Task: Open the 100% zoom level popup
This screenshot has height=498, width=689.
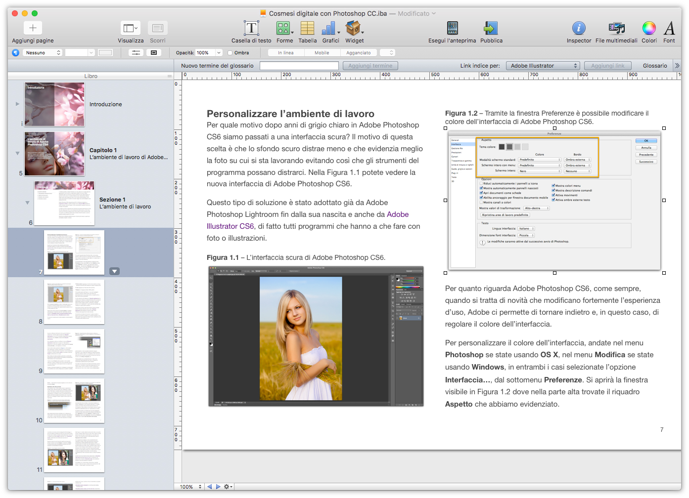Action: (x=191, y=487)
